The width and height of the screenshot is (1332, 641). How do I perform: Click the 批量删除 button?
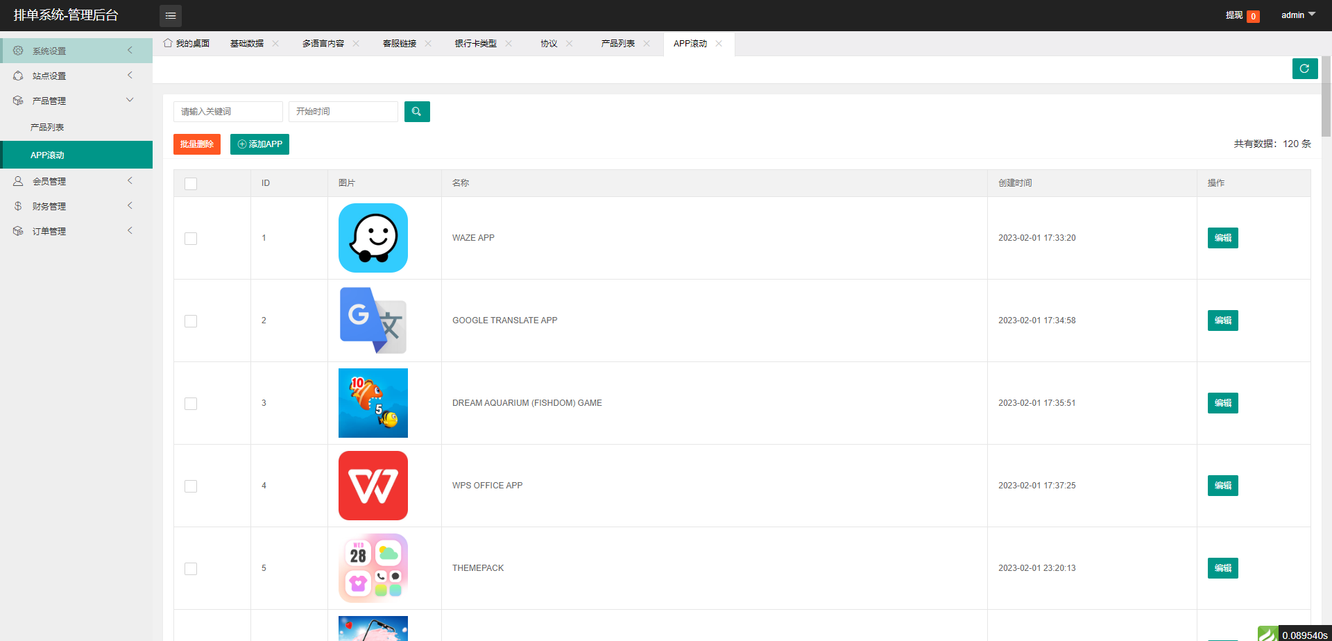tap(196, 144)
